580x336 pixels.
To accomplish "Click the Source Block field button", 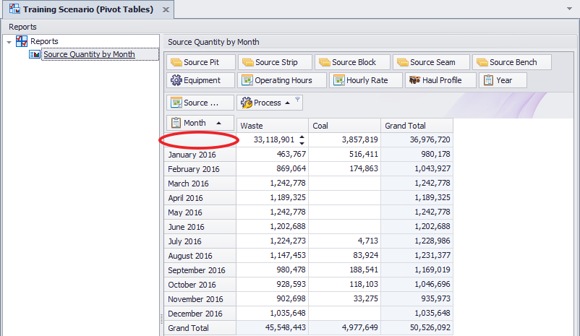I will (352, 62).
